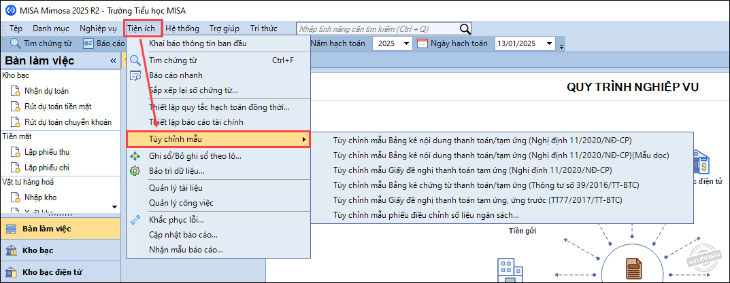
Task: Collapse the Bàn làm việc panel chevron
Action: pos(113,61)
